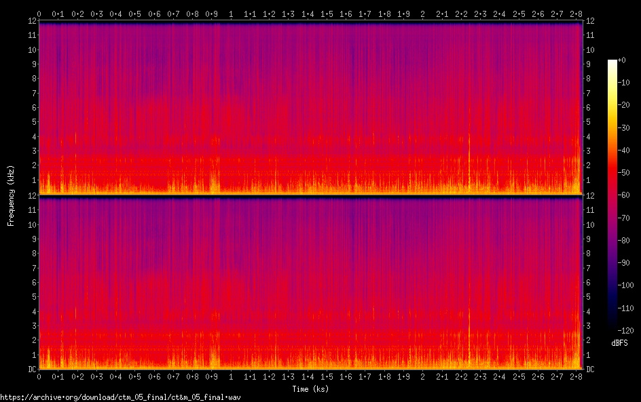
Task: Click the 4 kHz label on upper channel's right axis
Action: (x=588, y=137)
